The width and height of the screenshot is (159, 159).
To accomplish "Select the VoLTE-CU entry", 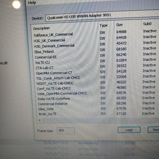I will pos(42,63).
